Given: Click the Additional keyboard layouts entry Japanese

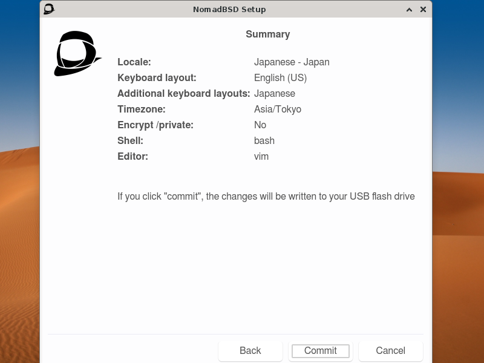Looking at the screenshot, I should pyautogui.click(x=275, y=93).
